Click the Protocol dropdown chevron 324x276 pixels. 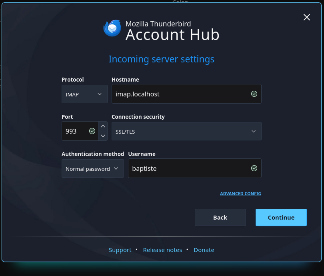tap(100, 94)
